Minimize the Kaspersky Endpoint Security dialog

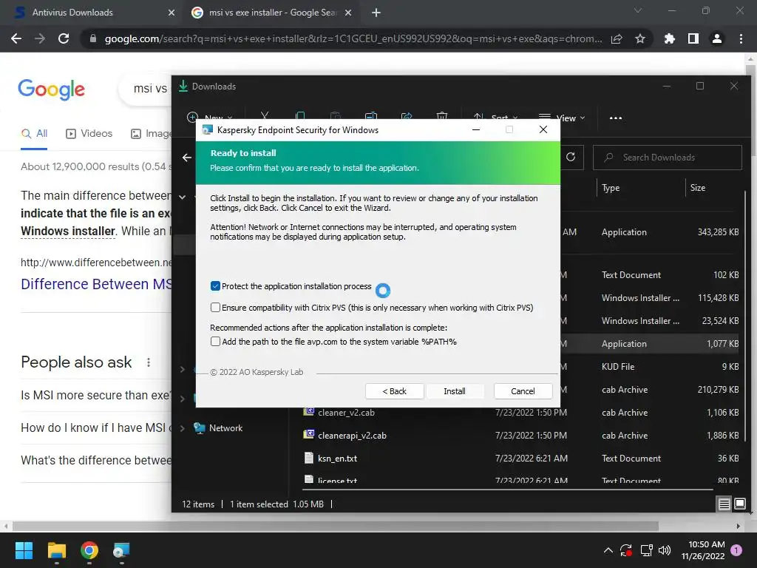coord(476,129)
